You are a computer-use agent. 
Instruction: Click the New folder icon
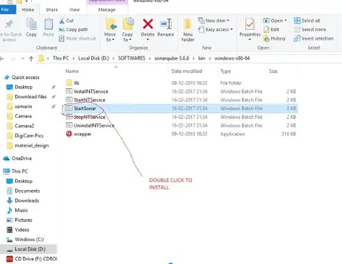pyautogui.click(x=187, y=24)
